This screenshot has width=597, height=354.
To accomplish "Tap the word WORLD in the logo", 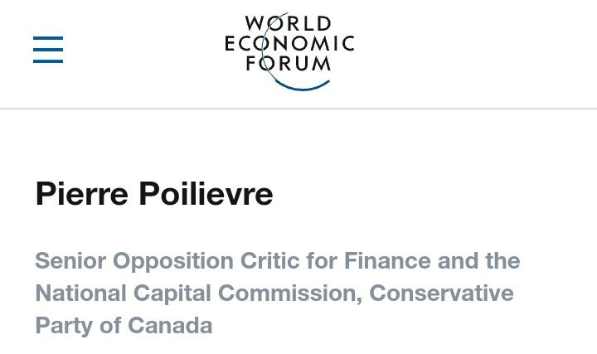I will (289, 23).
